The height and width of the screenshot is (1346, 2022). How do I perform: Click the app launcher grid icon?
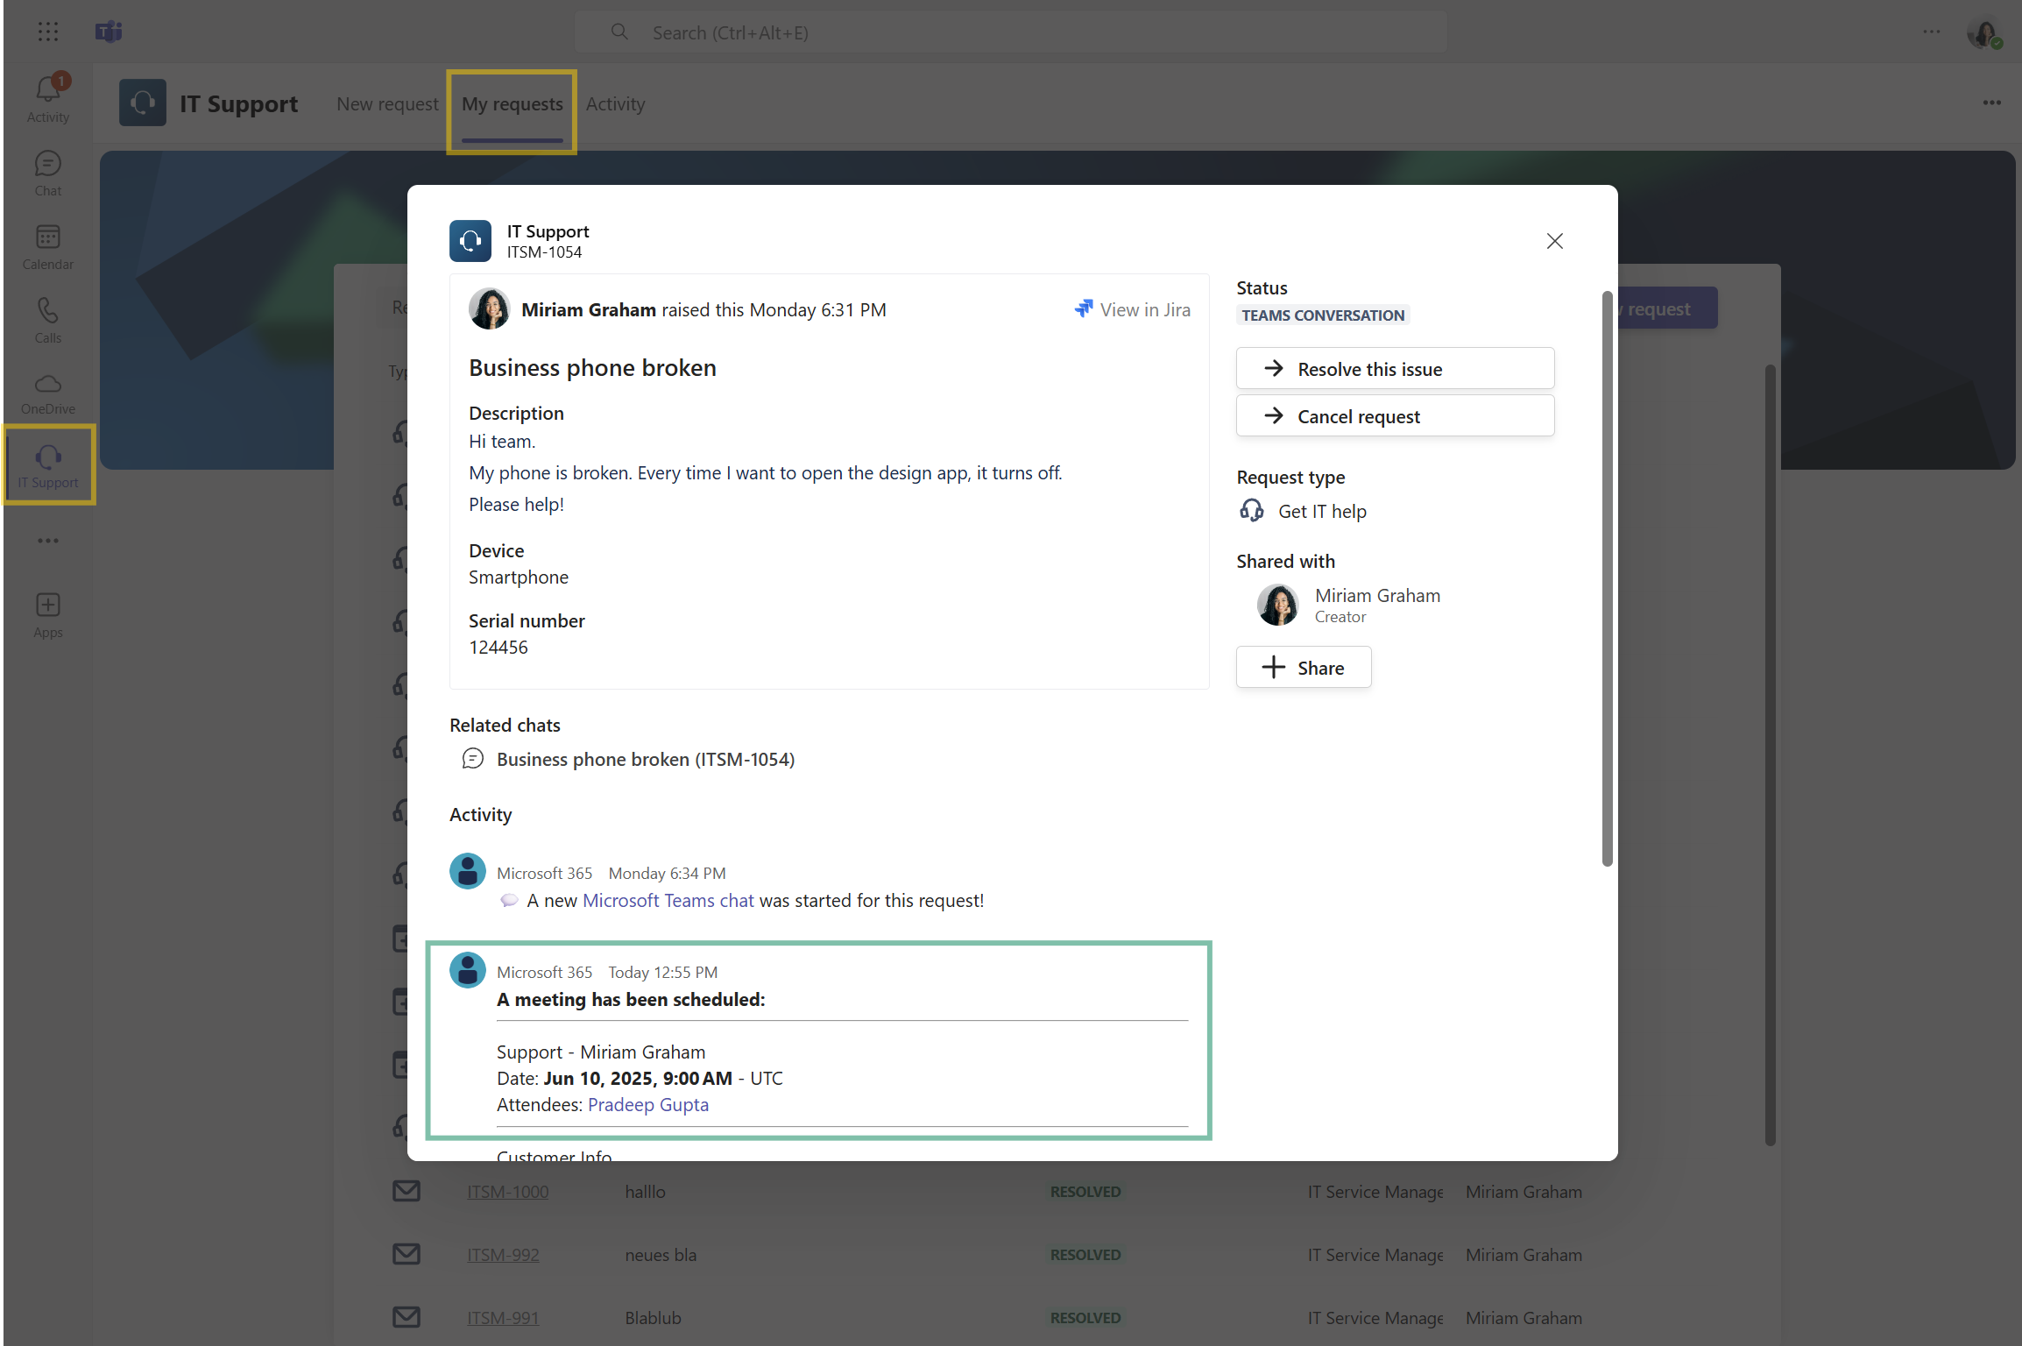[48, 32]
